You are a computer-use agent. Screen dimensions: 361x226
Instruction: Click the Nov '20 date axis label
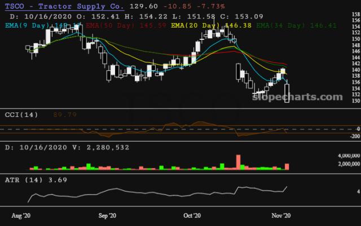coord(280,215)
